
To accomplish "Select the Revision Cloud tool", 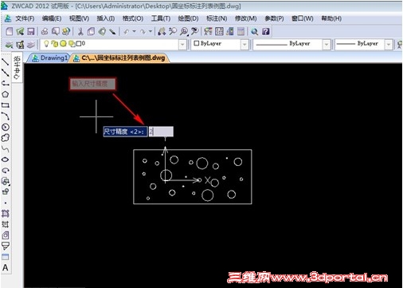I will pos(6,138).
